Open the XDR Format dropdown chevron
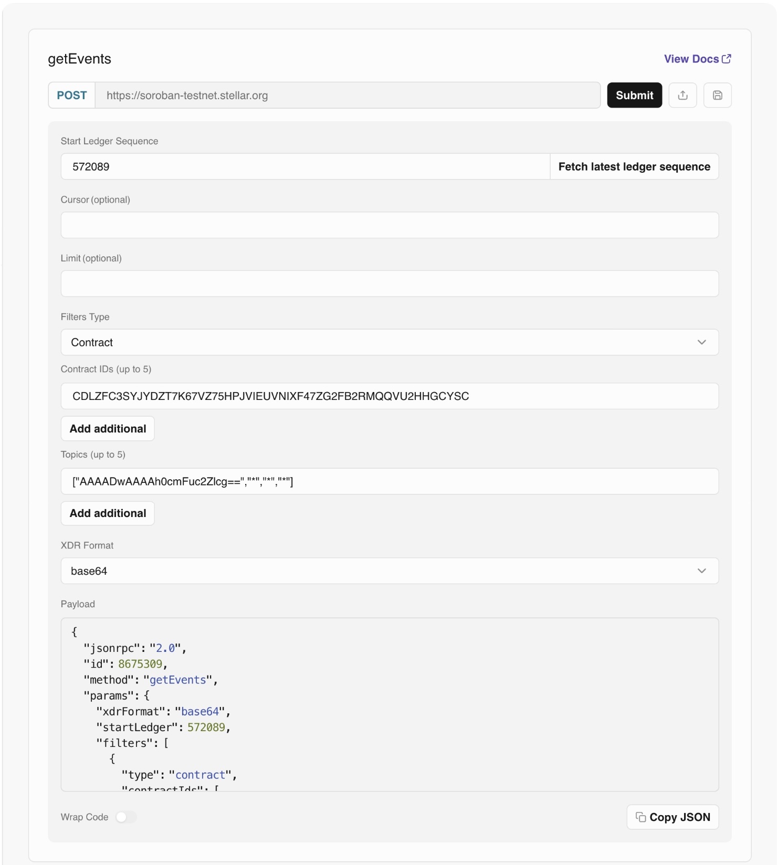 (701, 571)
